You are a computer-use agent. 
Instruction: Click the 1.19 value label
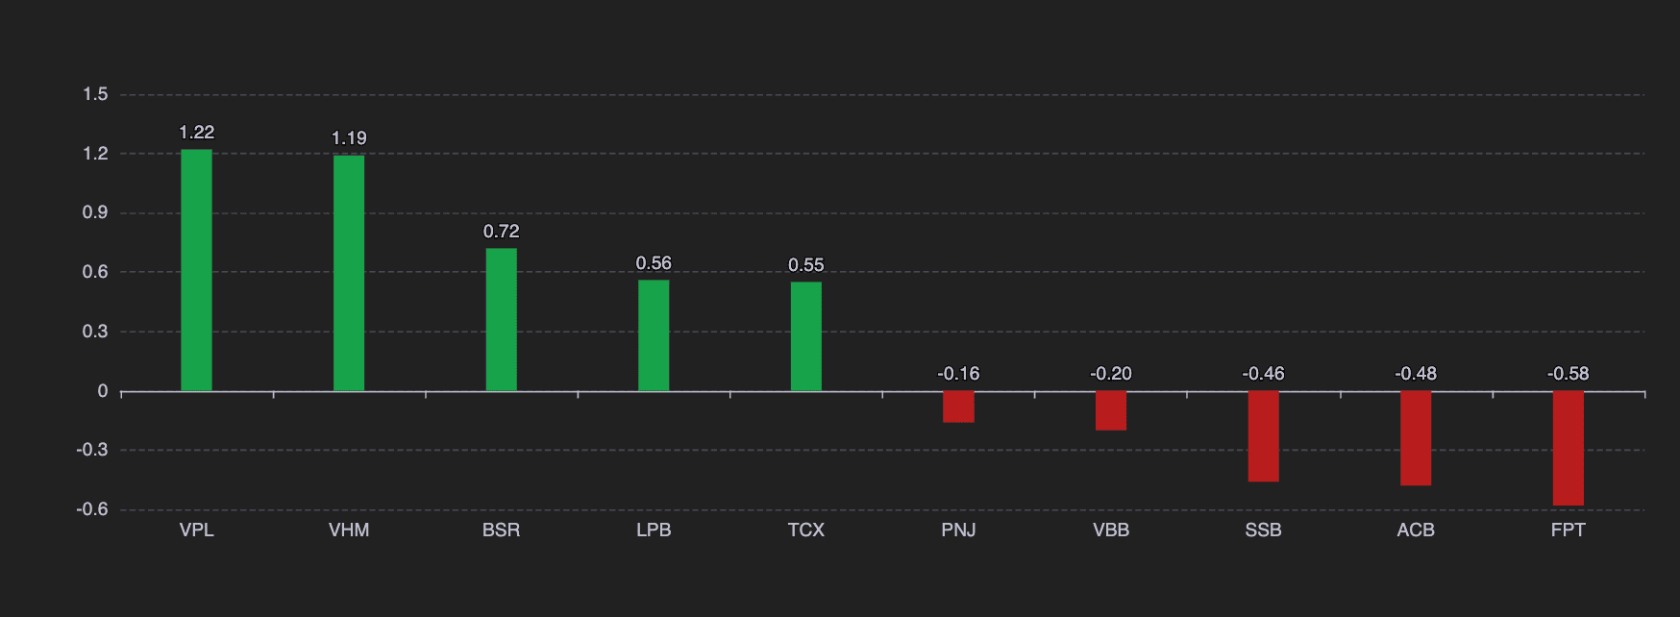click(x=349, y=138)
